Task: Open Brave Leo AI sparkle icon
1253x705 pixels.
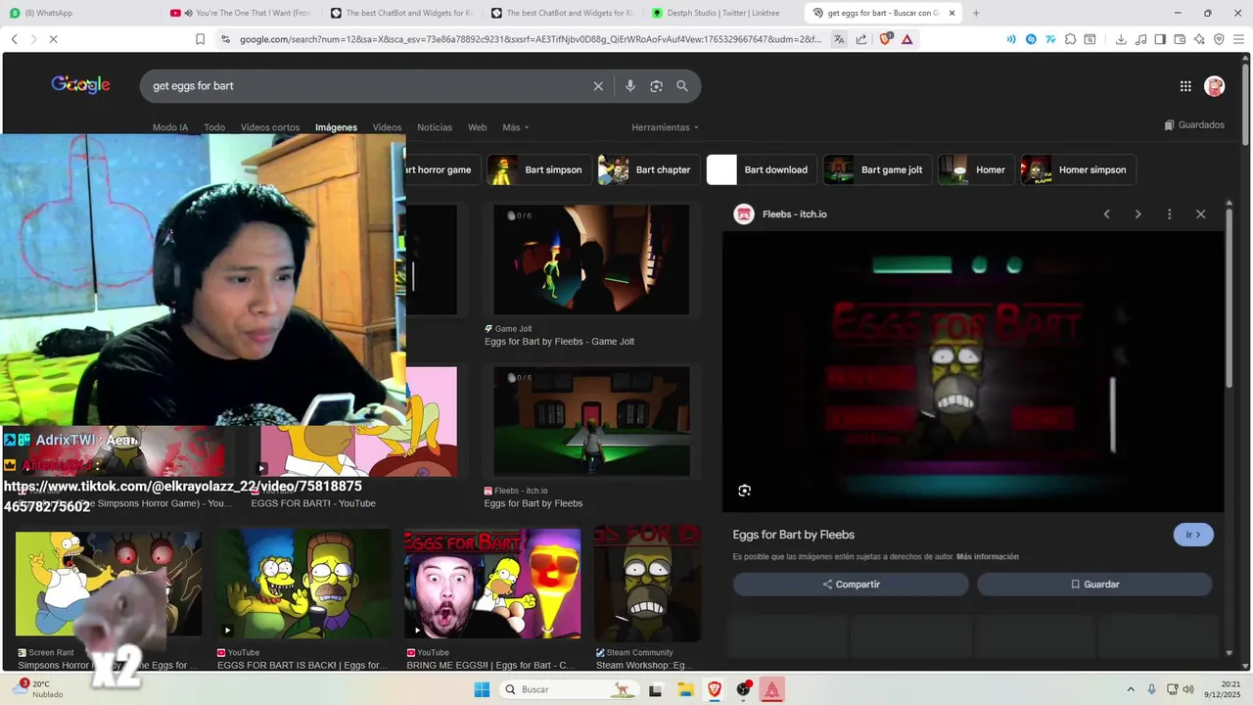Action: [1199, 39]
